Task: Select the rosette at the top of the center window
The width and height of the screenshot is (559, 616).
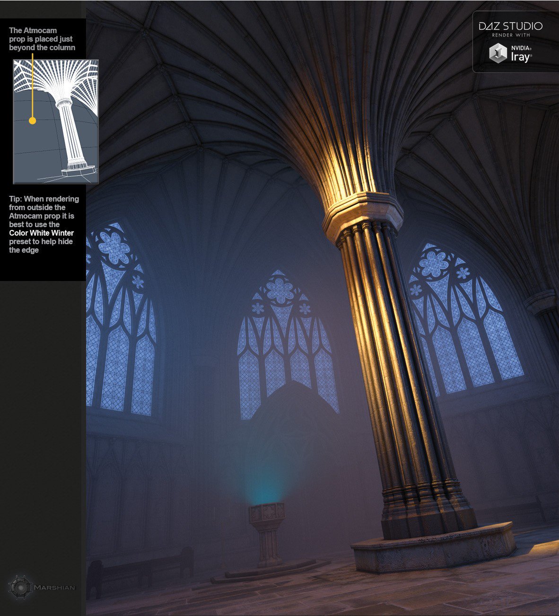Action: point(279,290)
